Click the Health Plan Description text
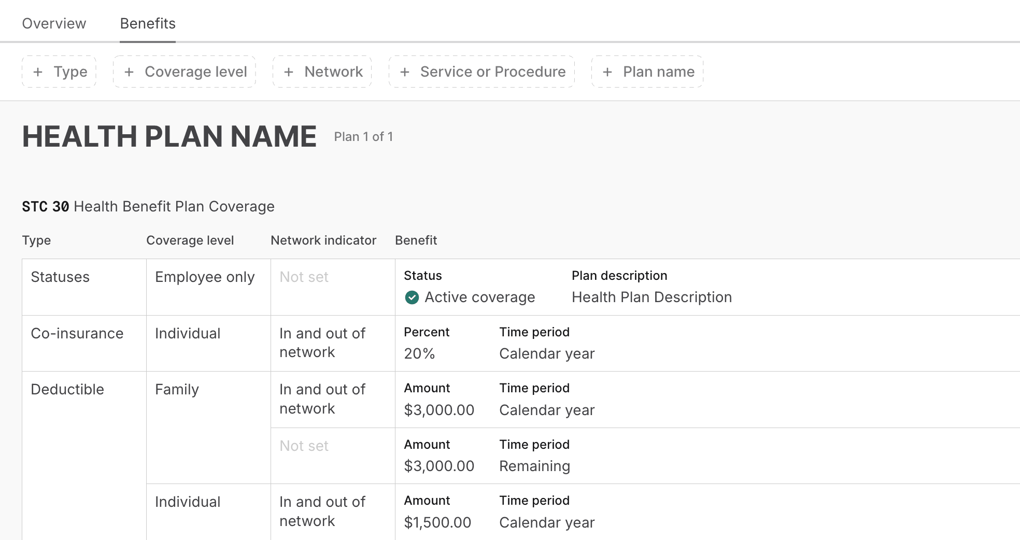This screenshot has width=1020, height=540. 651,297
